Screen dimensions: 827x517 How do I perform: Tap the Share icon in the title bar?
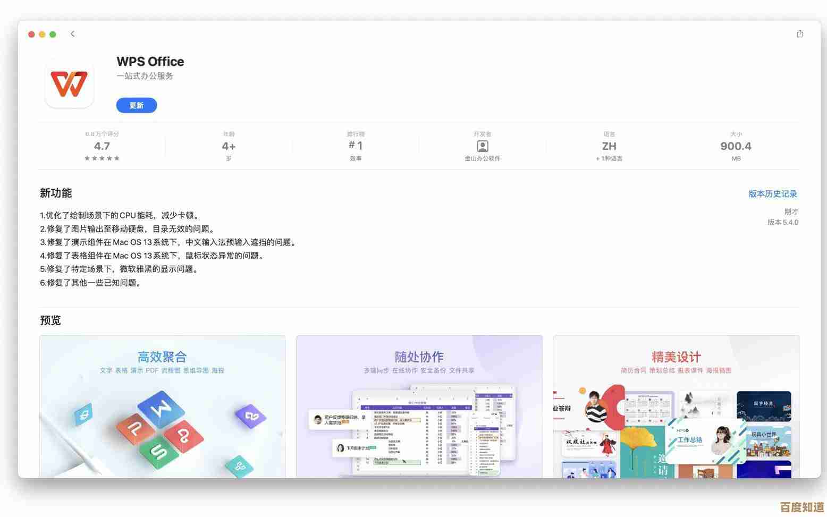(800, 33)
